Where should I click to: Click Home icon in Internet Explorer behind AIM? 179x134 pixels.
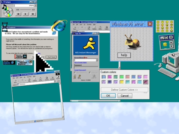point(100,28)
